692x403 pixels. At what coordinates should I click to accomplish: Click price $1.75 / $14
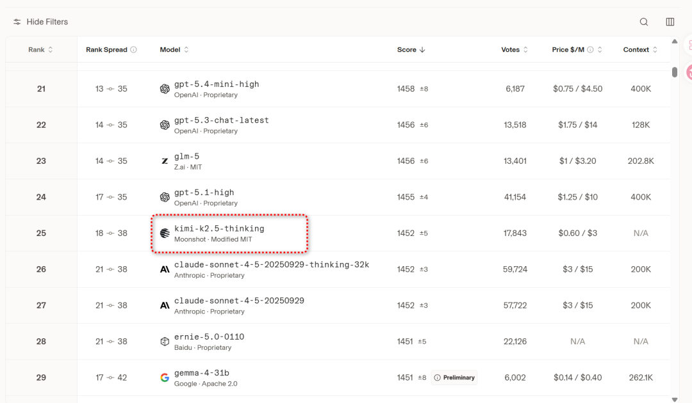tap(578, 125)
